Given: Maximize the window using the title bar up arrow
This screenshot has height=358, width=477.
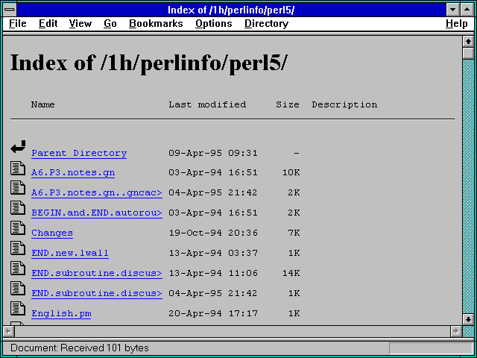Looking at the screenshot, I should click(x=467, y=10).
